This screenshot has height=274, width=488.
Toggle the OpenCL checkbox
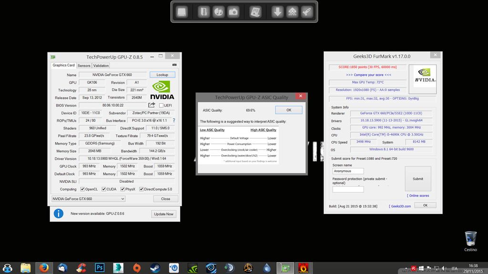(82, 189)
